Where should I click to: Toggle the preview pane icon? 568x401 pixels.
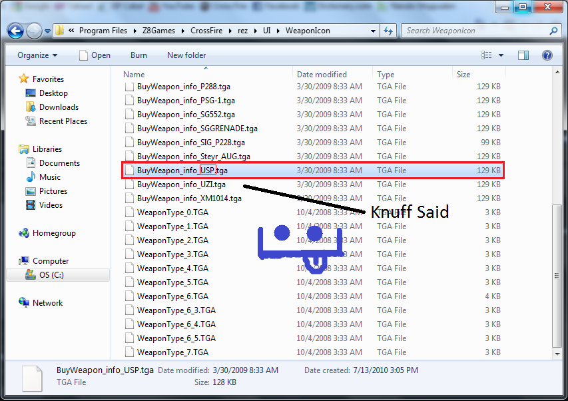523,55
